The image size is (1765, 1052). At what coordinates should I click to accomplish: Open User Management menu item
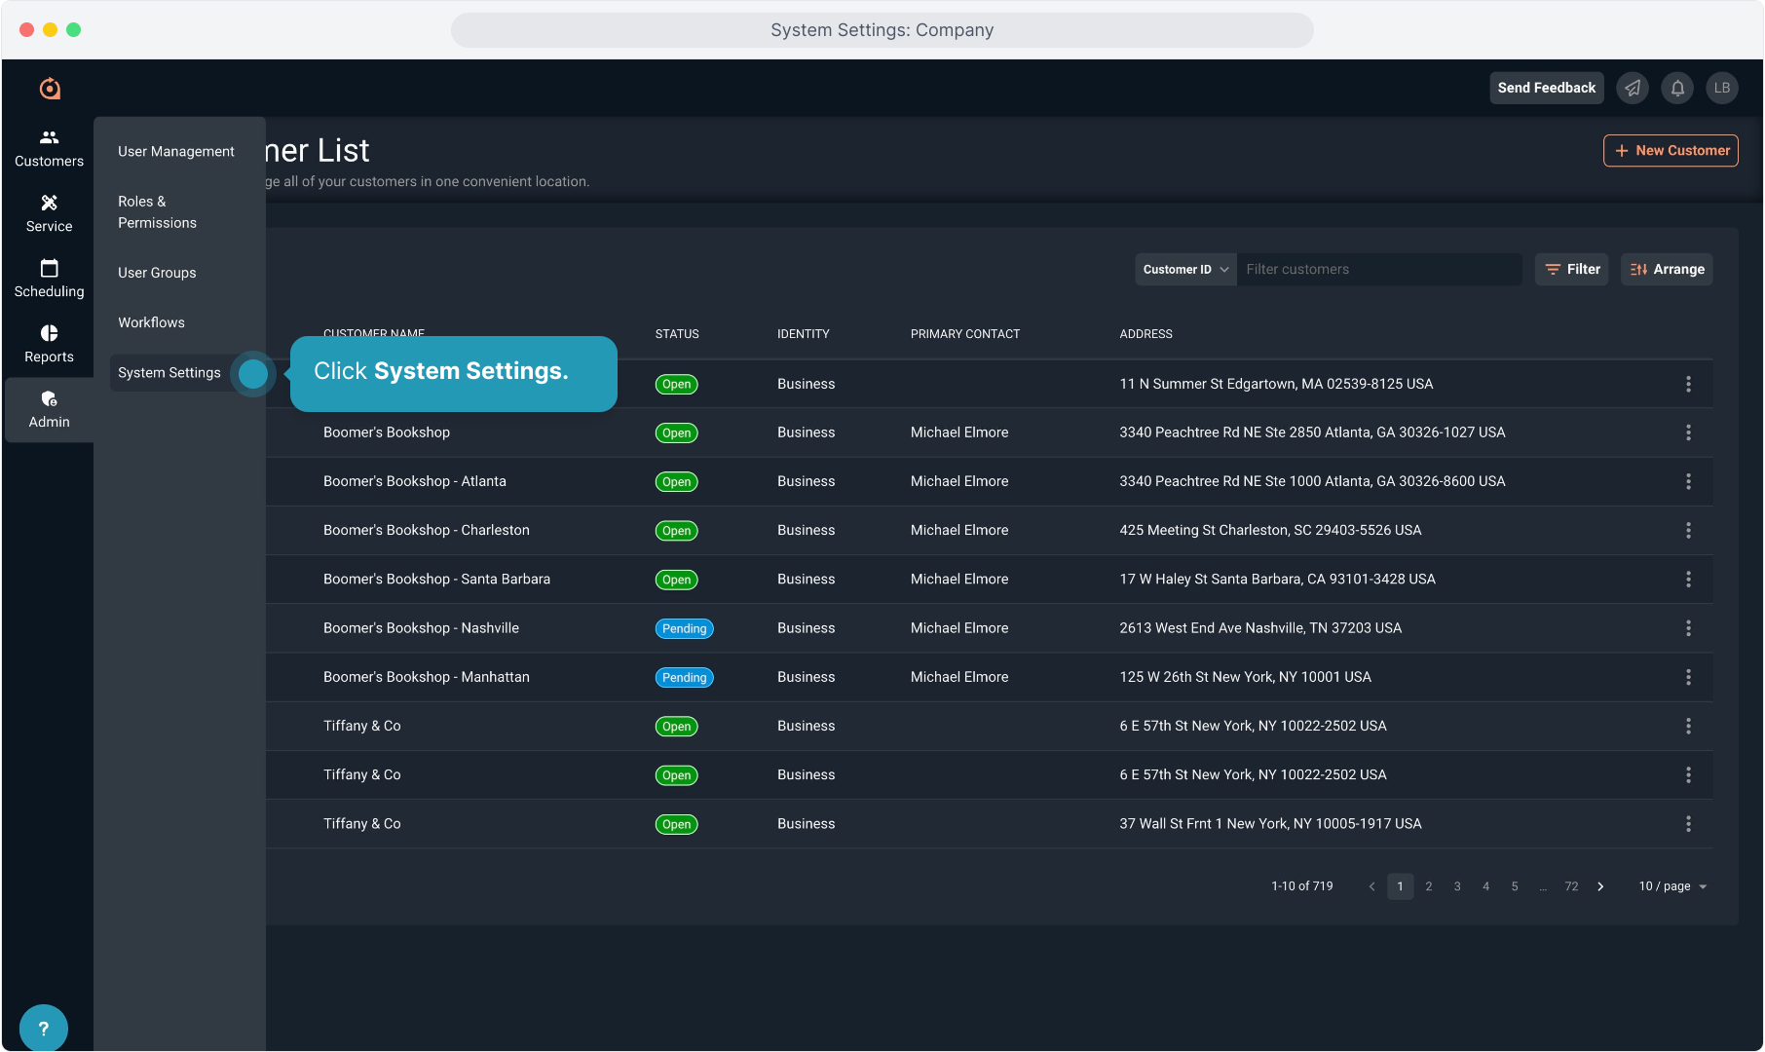[x=176, y=152]
